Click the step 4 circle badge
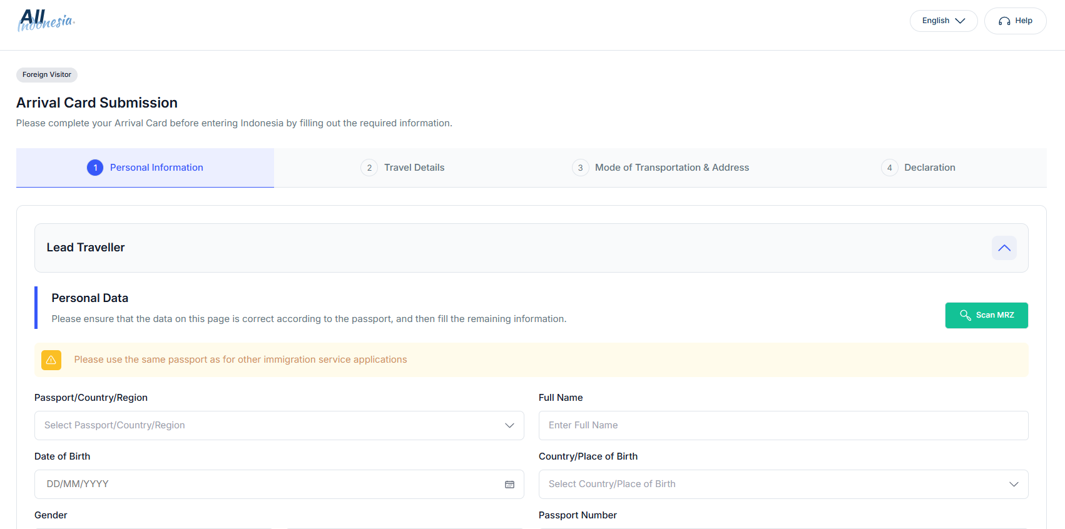This screenshot has width=1065, height=529. (x=889, y=168)
